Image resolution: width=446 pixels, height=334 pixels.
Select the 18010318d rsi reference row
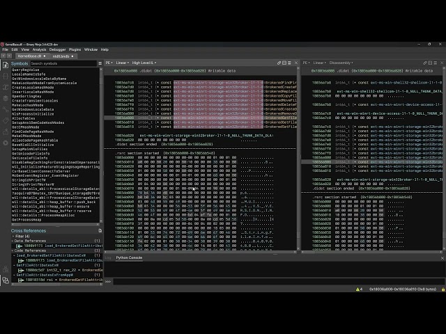coord(57,280)
